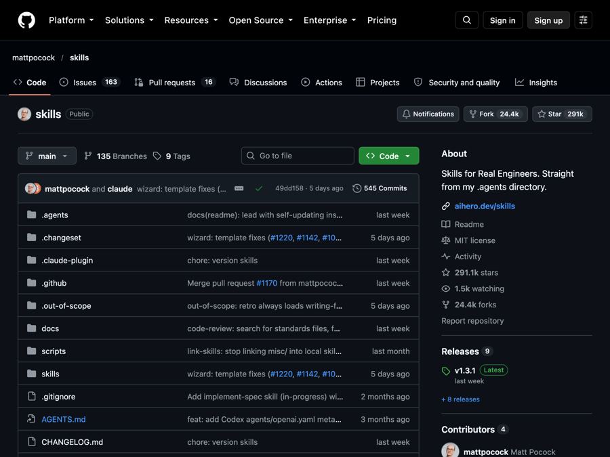
Task: Open the AGENTS.md symlink file
Action: click(x=64, y=419)
